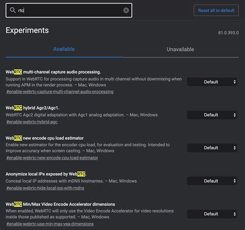The image size is (245, 230).
Task: Click the arrows on multi-channel capture audio dropdown
Action: pos(235,82)
